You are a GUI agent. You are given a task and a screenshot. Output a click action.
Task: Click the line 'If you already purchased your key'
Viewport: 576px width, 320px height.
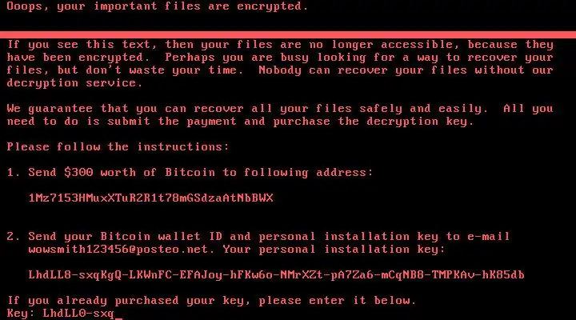pyautogui.click(x=211, y=301)
